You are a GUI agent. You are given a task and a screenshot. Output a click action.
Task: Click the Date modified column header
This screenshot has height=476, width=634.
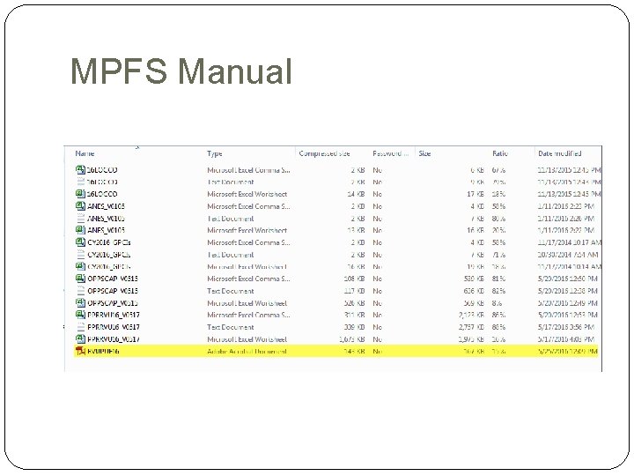[x=560, y=153]
